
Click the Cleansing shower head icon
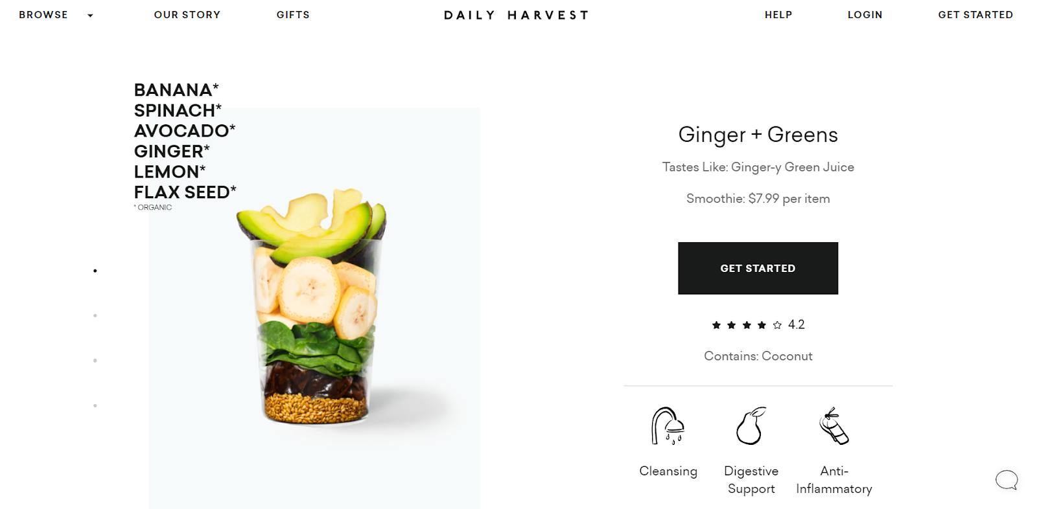(668, 426)
